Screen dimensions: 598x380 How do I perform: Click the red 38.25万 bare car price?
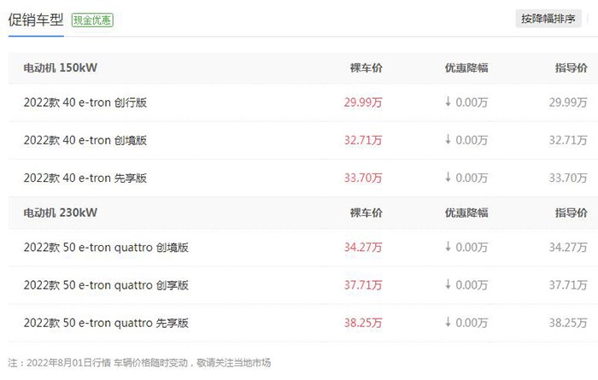click(363, 323)
